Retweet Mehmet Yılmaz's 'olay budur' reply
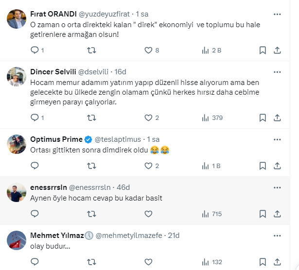 [91, 262]
